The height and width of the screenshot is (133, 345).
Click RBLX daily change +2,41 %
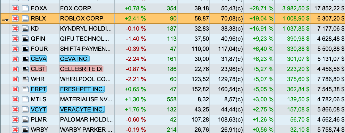[135, 19]
